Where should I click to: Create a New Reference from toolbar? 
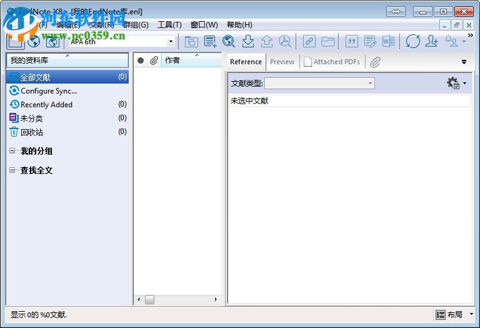coord(210,42)
